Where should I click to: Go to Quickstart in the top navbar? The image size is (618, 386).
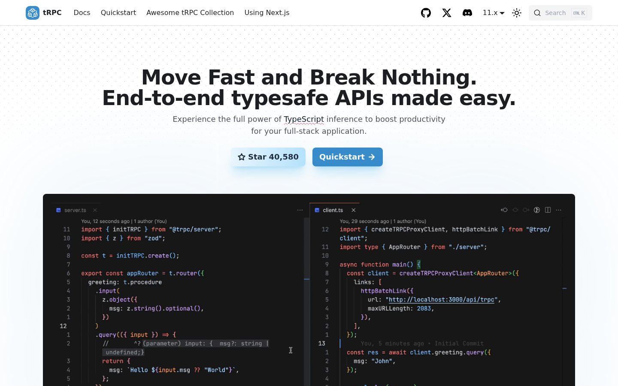118,13
